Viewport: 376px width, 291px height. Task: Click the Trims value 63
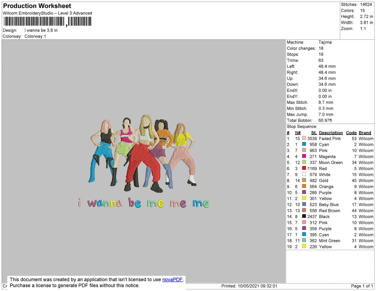(321, 60)
